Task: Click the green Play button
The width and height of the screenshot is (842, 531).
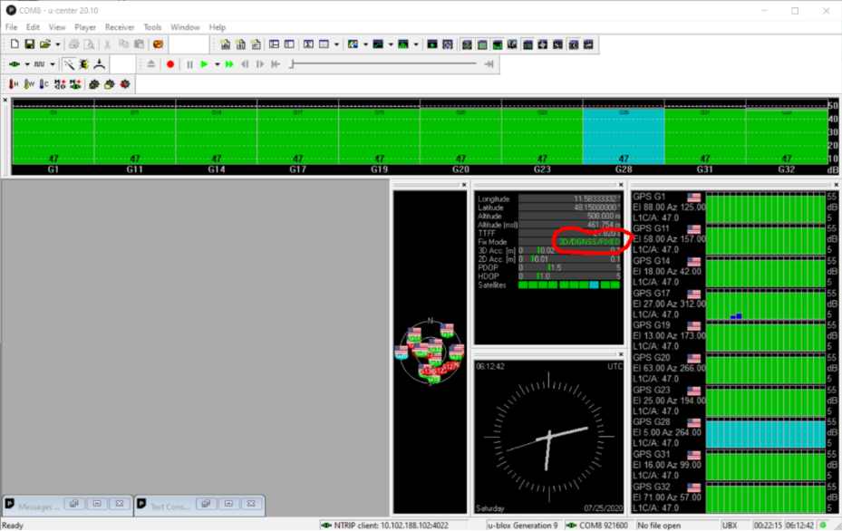Action: click(x=204, y=64)
